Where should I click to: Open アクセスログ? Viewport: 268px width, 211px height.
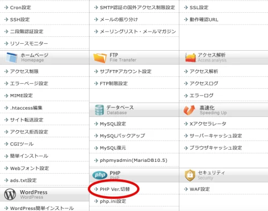click(x=204, y=83)
